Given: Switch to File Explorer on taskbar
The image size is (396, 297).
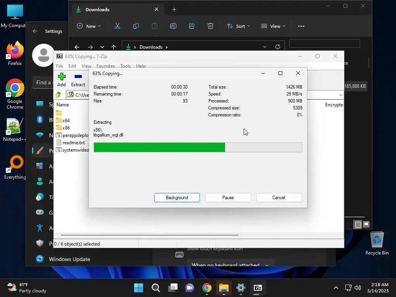Looking at the screenshot, I should click(224, 288).
